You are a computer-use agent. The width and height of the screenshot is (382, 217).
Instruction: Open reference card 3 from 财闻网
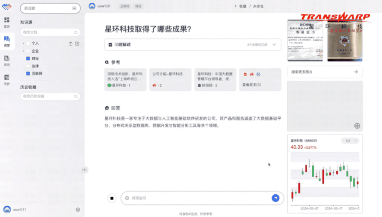tap(215, 79)
